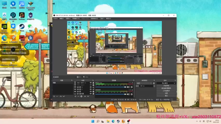Screen dimensions: 221x124
Task: Increase transition duration with the up stepper
Action: (x=154, y=85)
